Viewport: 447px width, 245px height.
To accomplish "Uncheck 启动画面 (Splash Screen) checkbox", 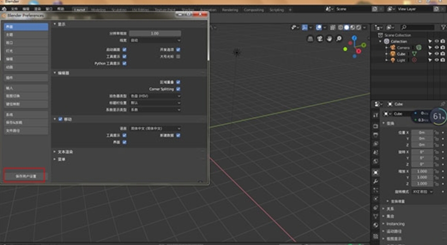I will tap(124, 49).
